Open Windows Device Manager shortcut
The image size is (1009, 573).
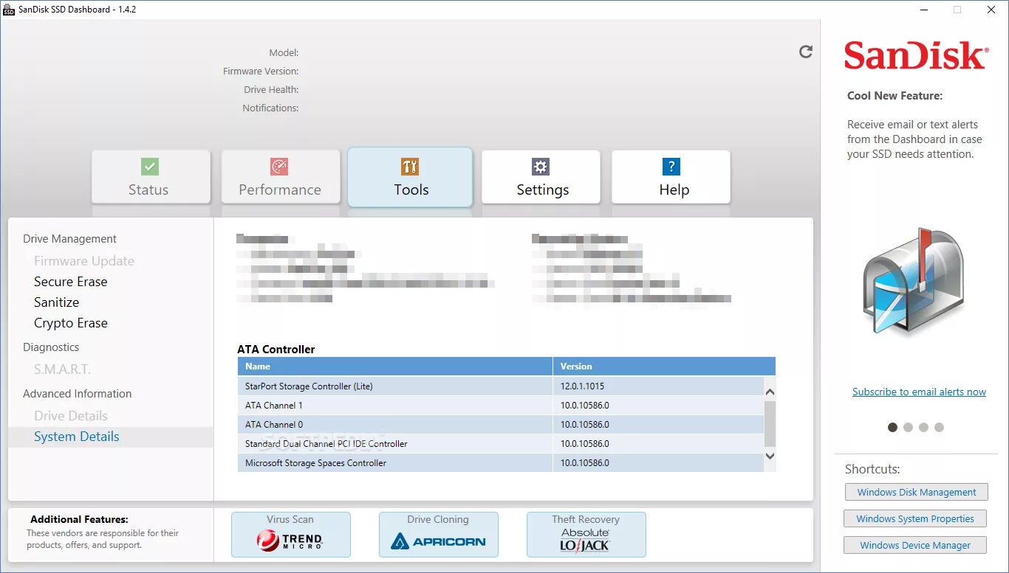[x=914, y=545]
